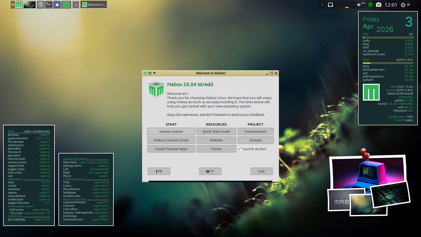Open the network tray icon
This screenshot has height=237, width=421.
click(x=330, y=5)
